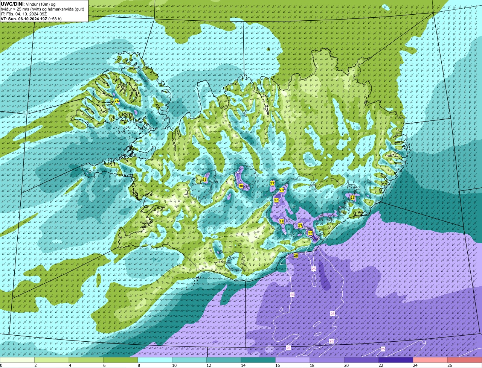Click the yellow '32' maximum gust marker

(310, 233)
